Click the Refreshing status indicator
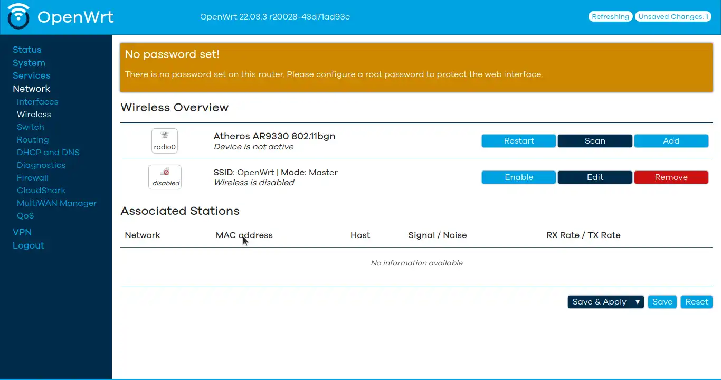 tap(610, 16)
